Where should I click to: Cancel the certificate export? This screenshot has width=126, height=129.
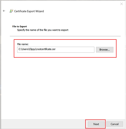[x=115, y=124]
